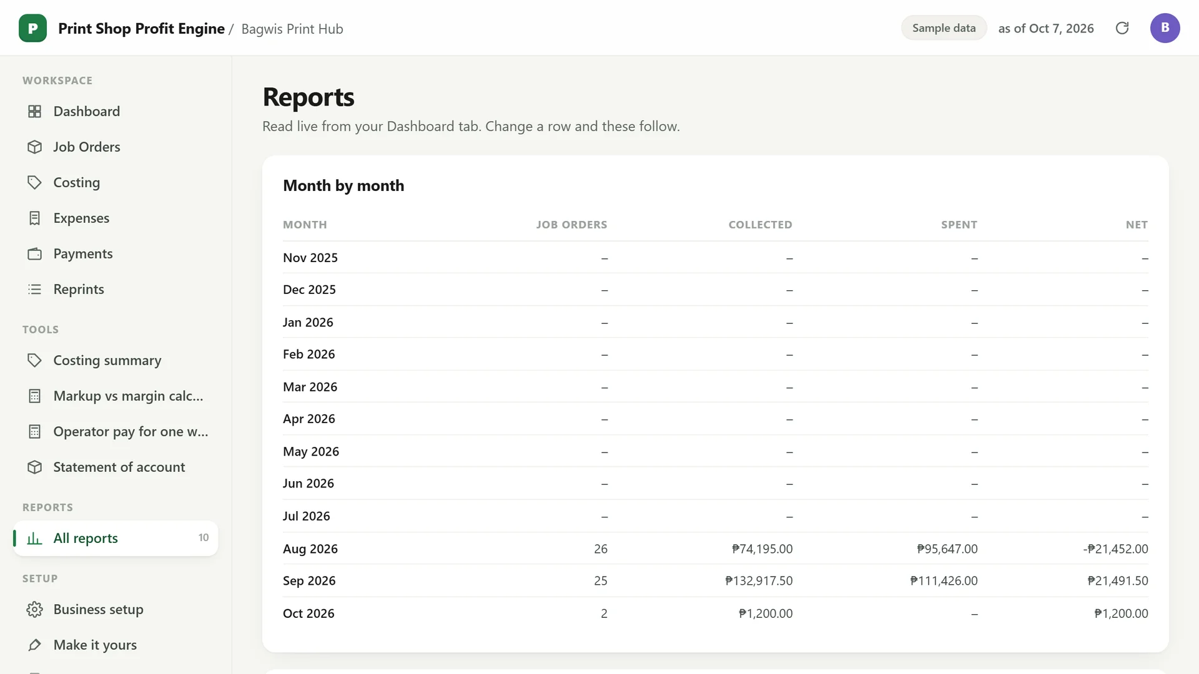Click the NET column header

pyautogui.click(x=1137, y=225)
